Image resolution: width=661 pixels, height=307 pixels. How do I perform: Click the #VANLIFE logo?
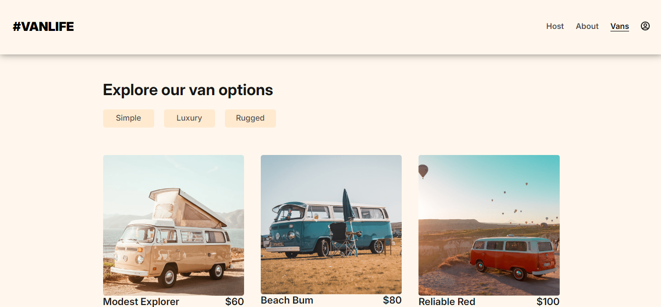tap(43, 26)
